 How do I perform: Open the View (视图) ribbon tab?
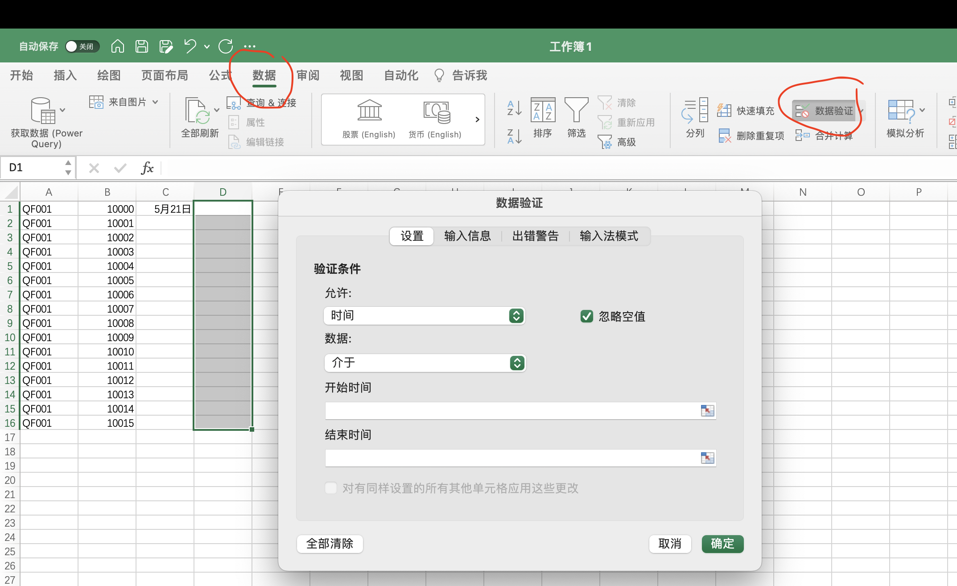click(x=351, y=75)
